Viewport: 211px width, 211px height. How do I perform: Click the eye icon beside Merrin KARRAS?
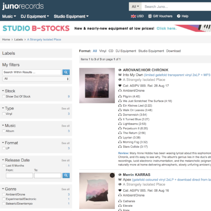coord(120,175)
